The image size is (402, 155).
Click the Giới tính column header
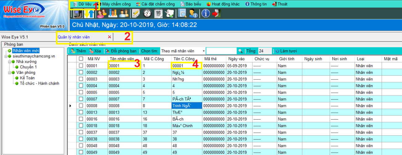(289, 59)
